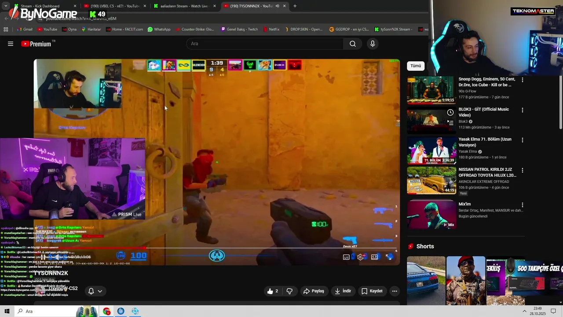Screen dimensions: 563x317
Task: Open Netflix bookmark
Action: click(x=271, y=29)
